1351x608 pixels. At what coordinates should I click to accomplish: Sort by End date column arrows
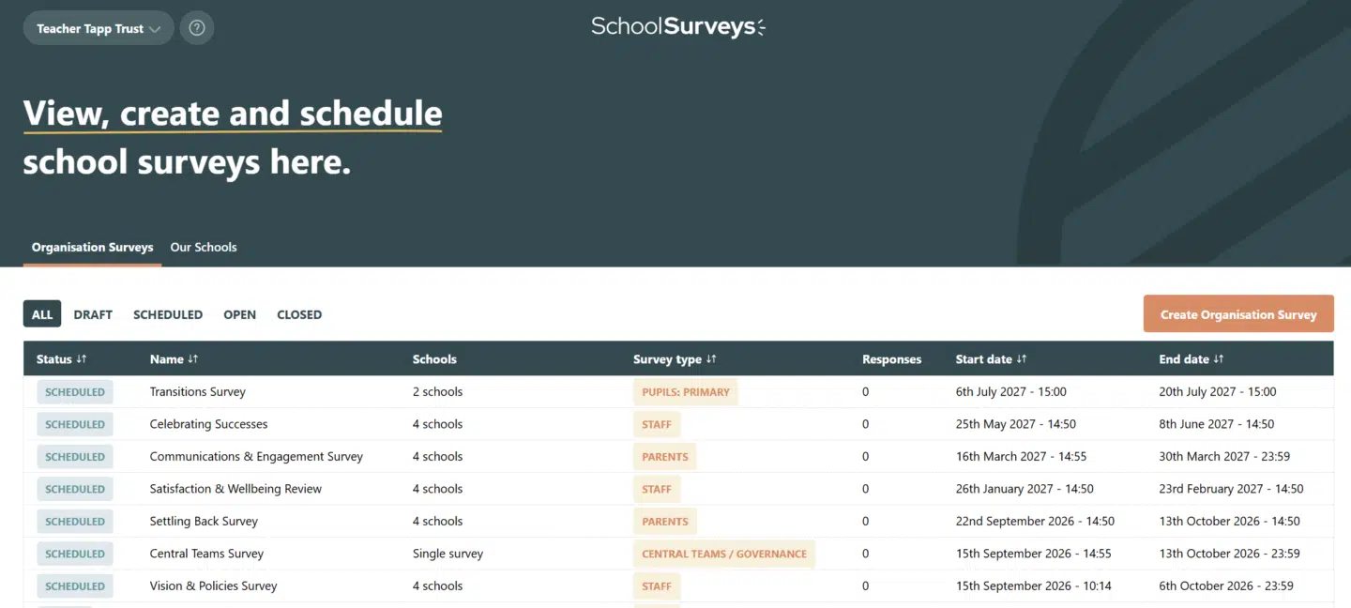point(1219,359)
